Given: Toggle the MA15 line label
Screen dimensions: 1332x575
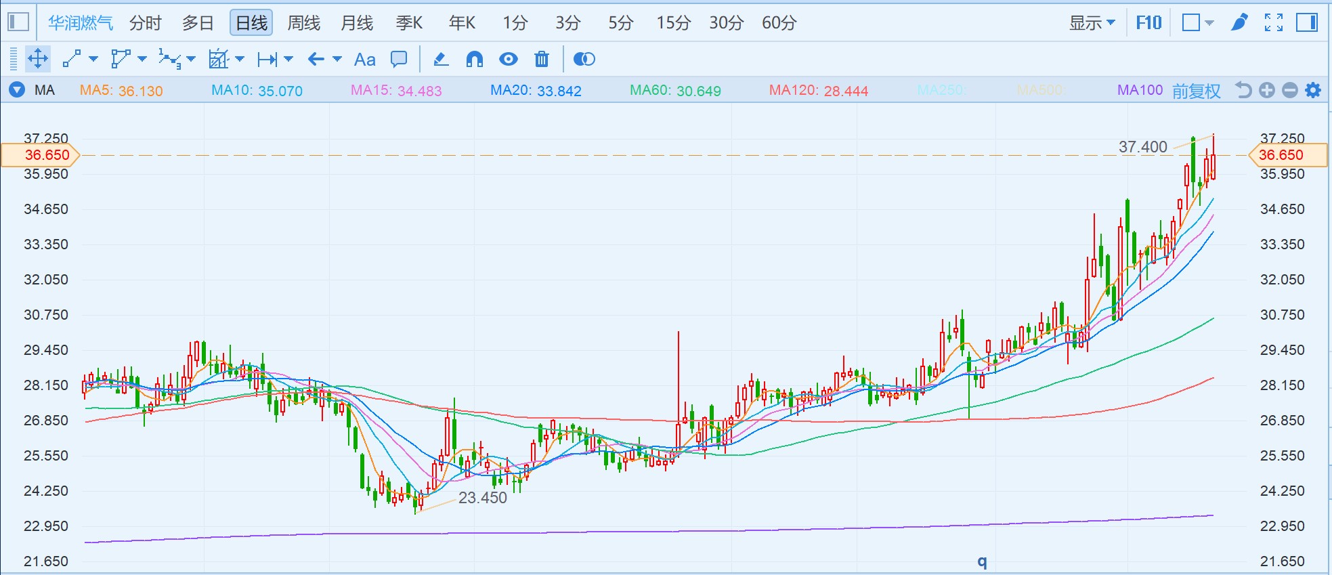Looking at the screenshot, I should [396, 91].
